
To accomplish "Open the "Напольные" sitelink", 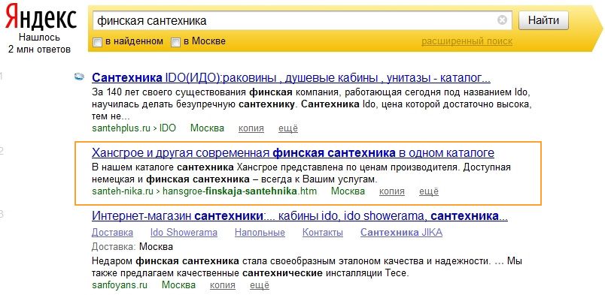I will pos(260,233).
